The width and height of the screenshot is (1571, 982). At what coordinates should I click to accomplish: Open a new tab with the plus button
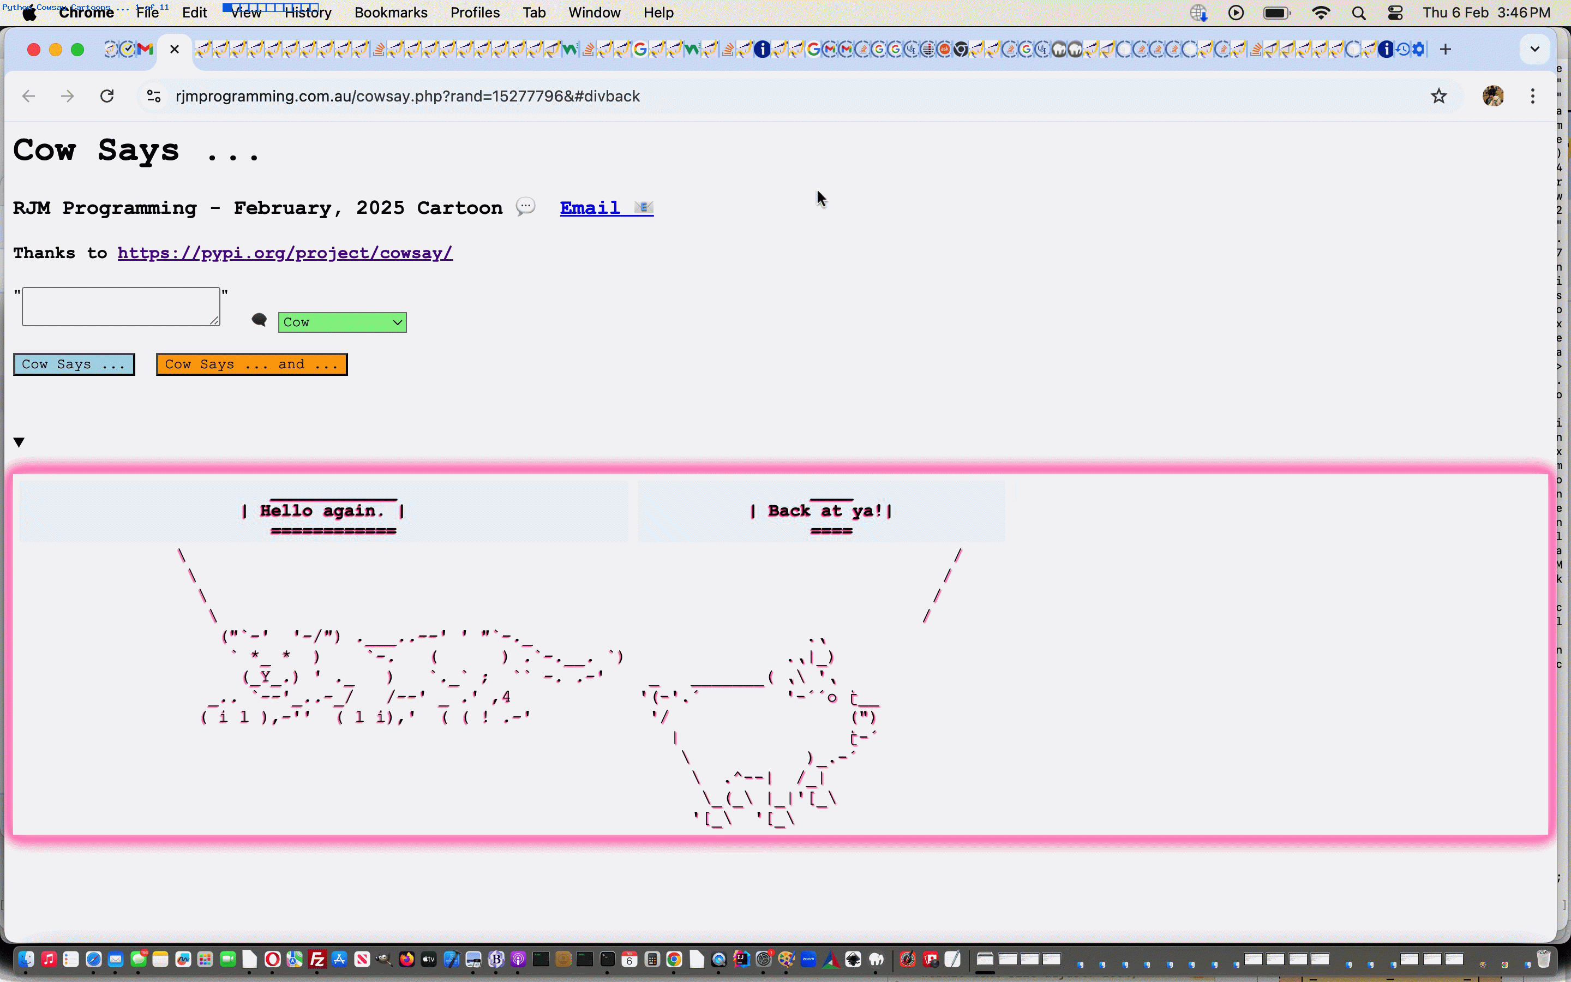click(1445, 49)
